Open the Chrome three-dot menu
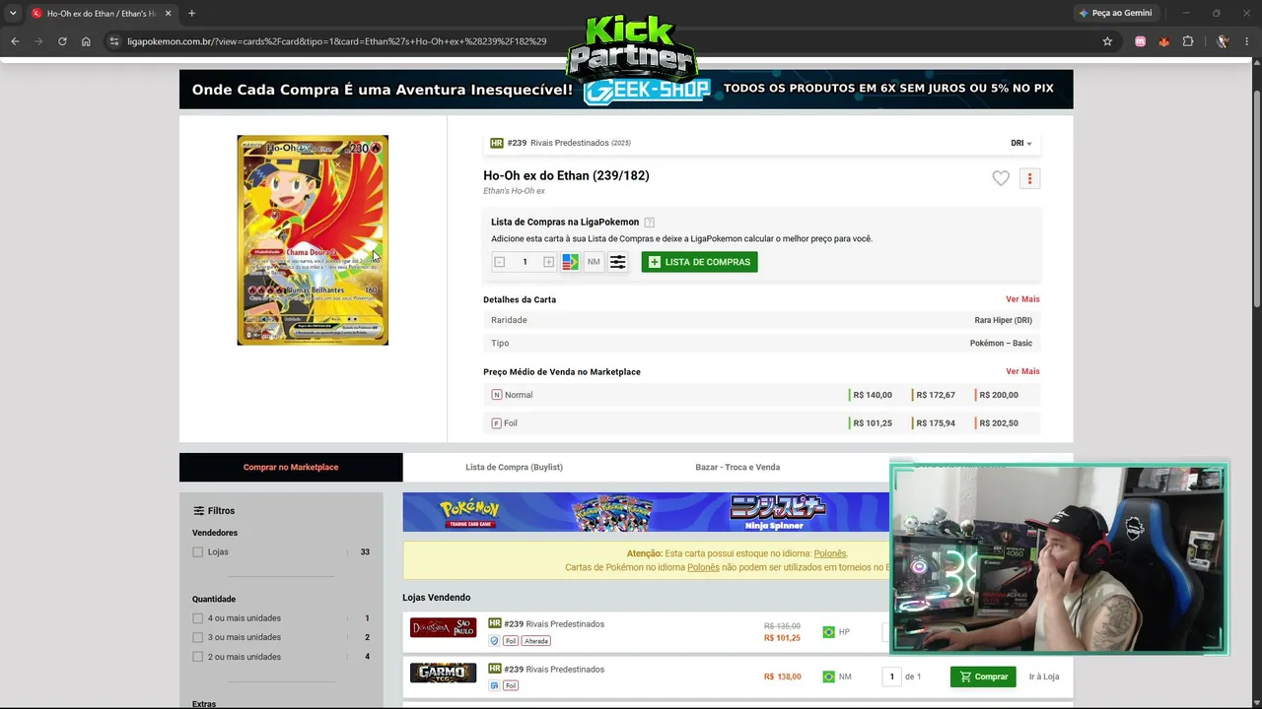Image resolution: width=1262 pixels, height=709 pixels. pos(1247,41)
